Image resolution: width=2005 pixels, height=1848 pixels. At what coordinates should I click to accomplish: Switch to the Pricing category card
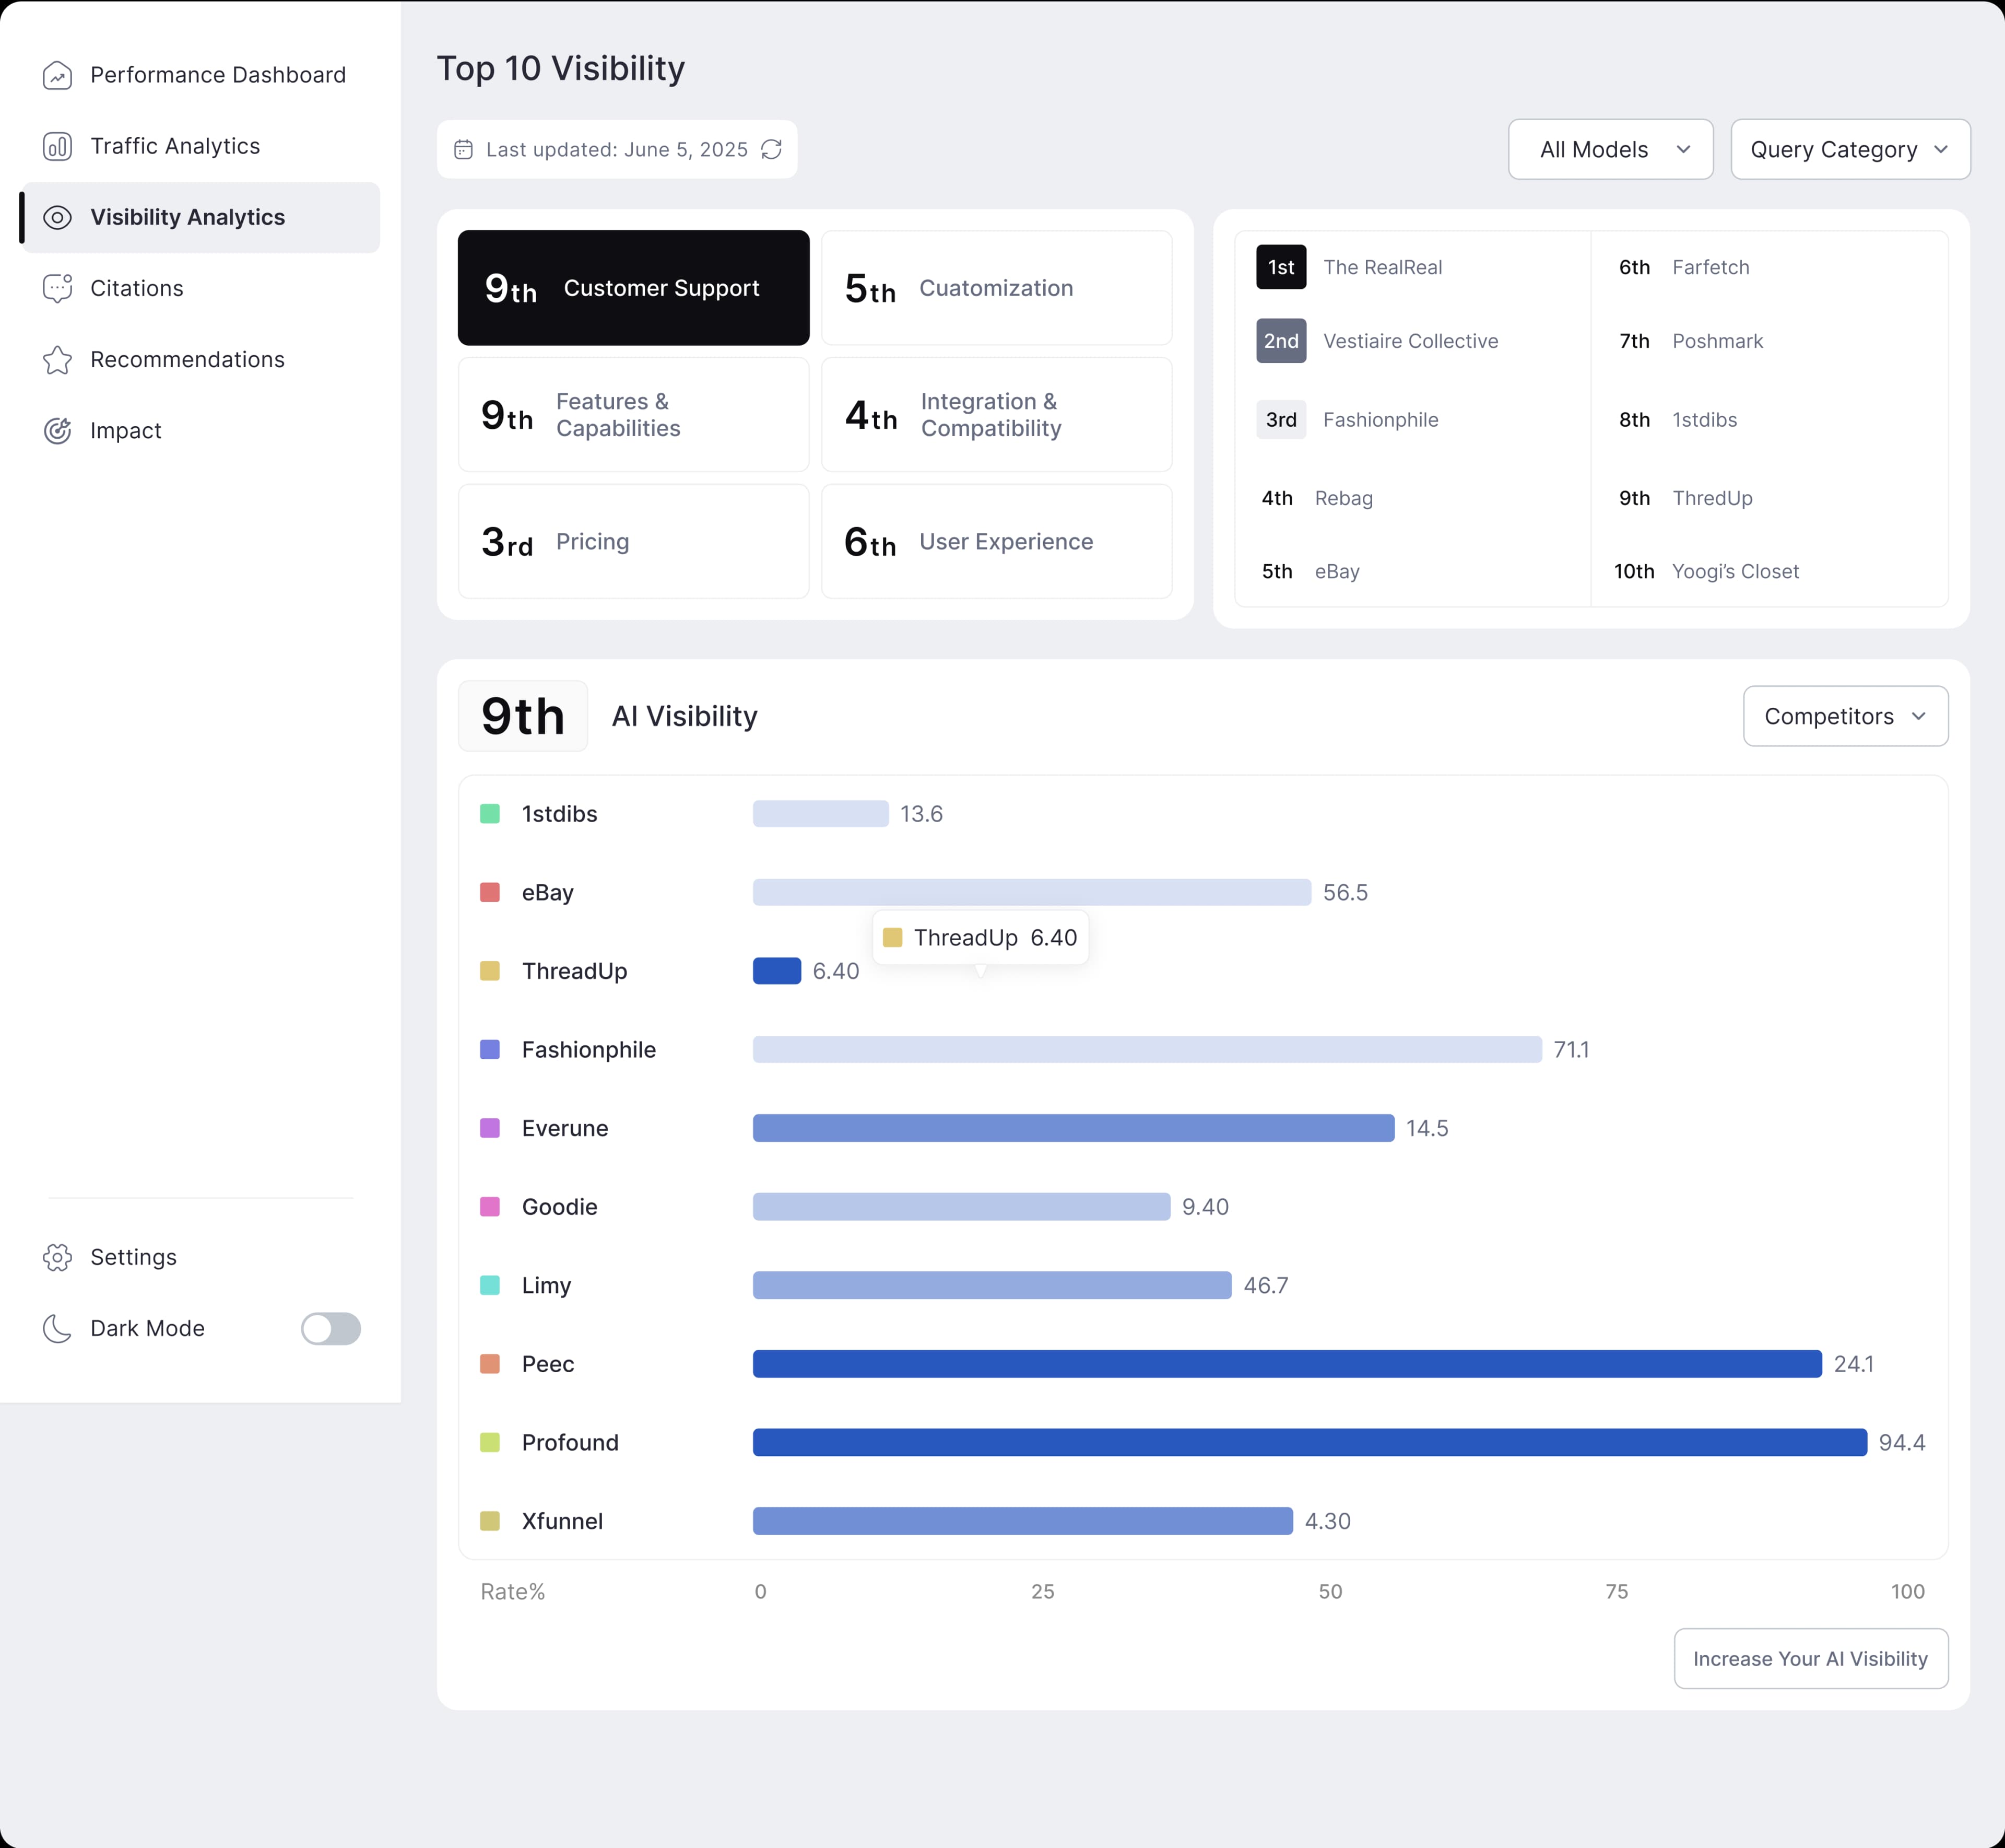click(633, 541)
